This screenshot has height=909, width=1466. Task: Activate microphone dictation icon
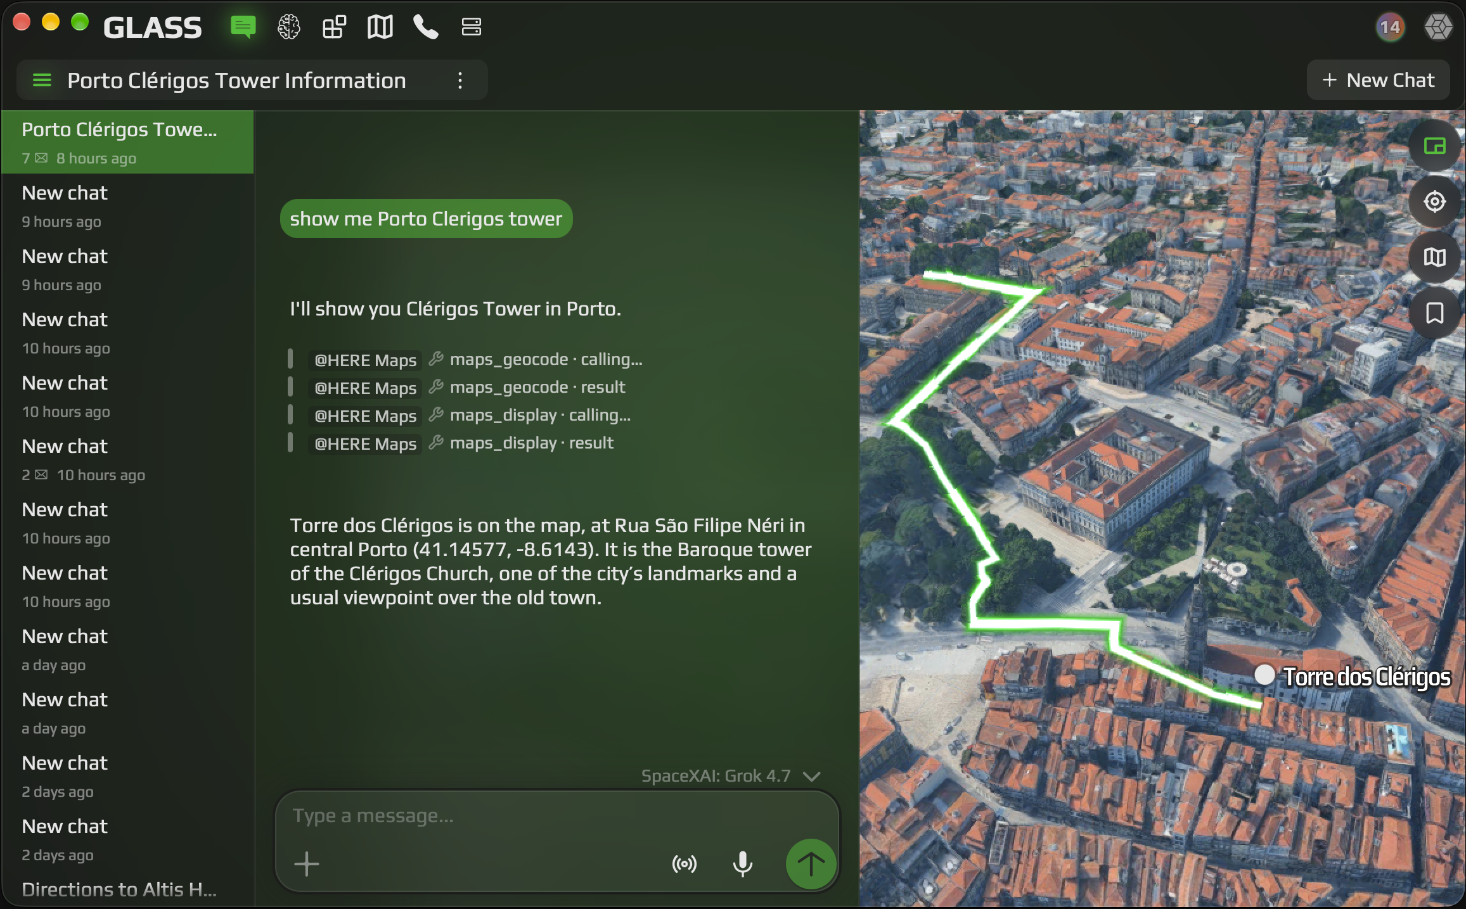742,864
